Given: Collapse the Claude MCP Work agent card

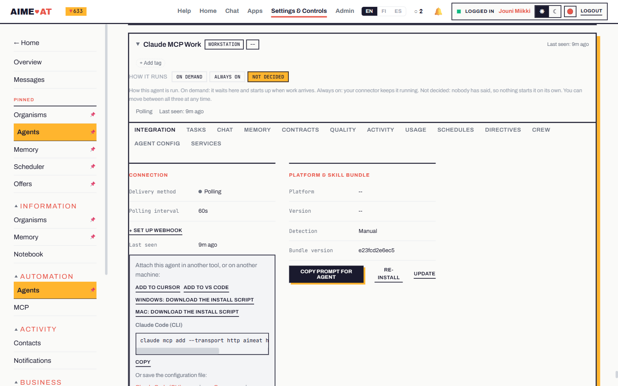Looking at the screenshot, I should 138,44.
